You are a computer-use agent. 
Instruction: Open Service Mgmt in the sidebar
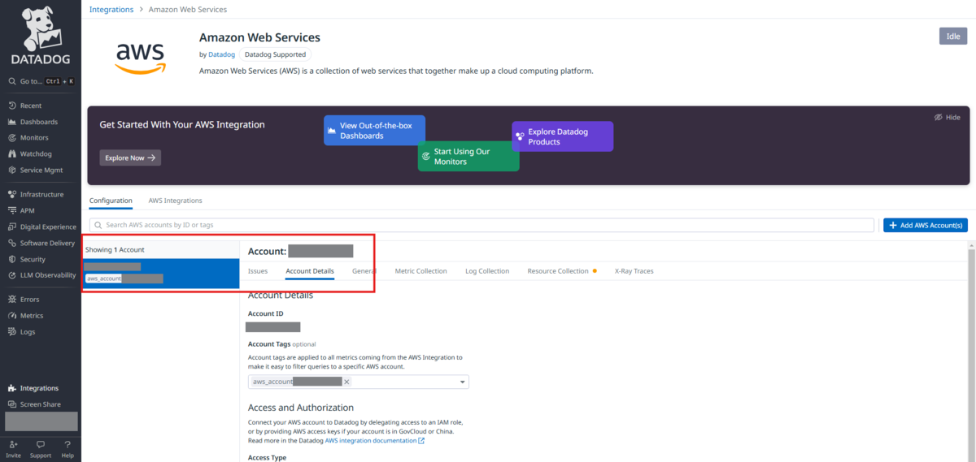(35, 170)
